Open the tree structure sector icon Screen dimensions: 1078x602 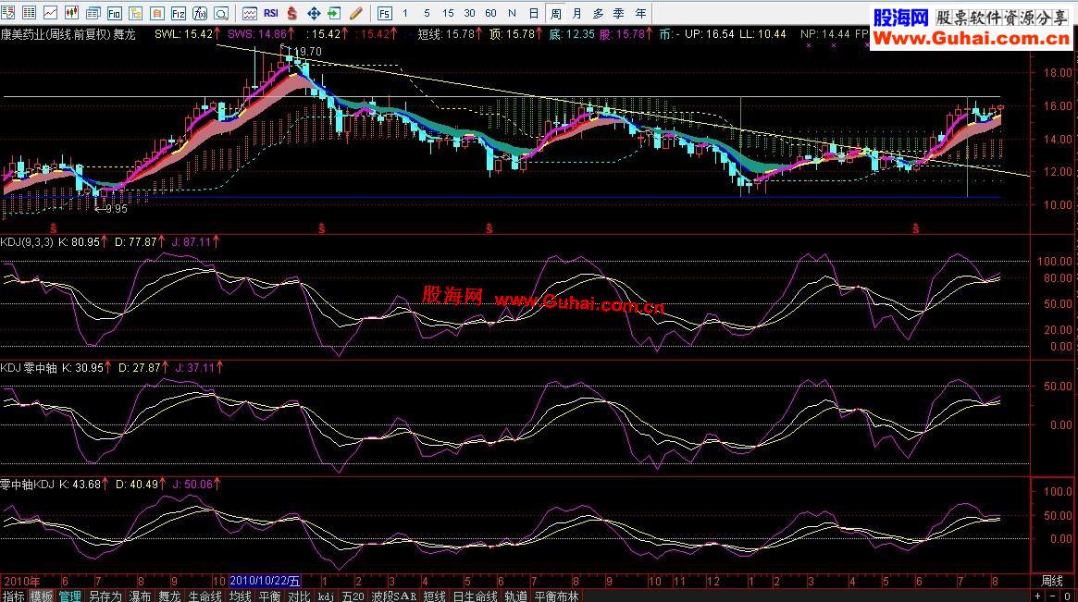click(135, 12)
